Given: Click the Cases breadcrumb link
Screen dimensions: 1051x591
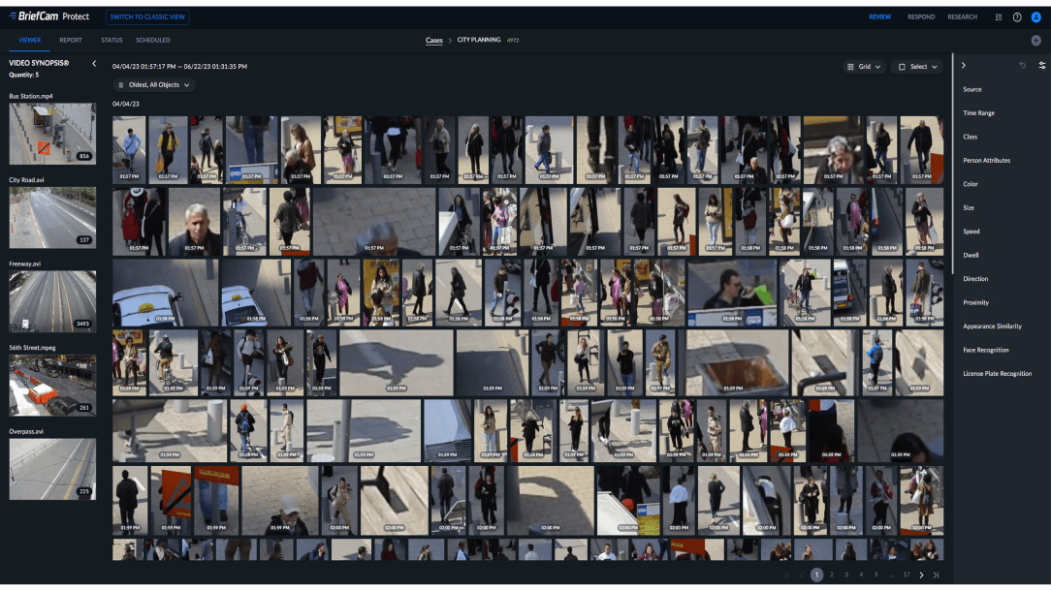Looking at the screenshot, I should click(x=434, y=41).
